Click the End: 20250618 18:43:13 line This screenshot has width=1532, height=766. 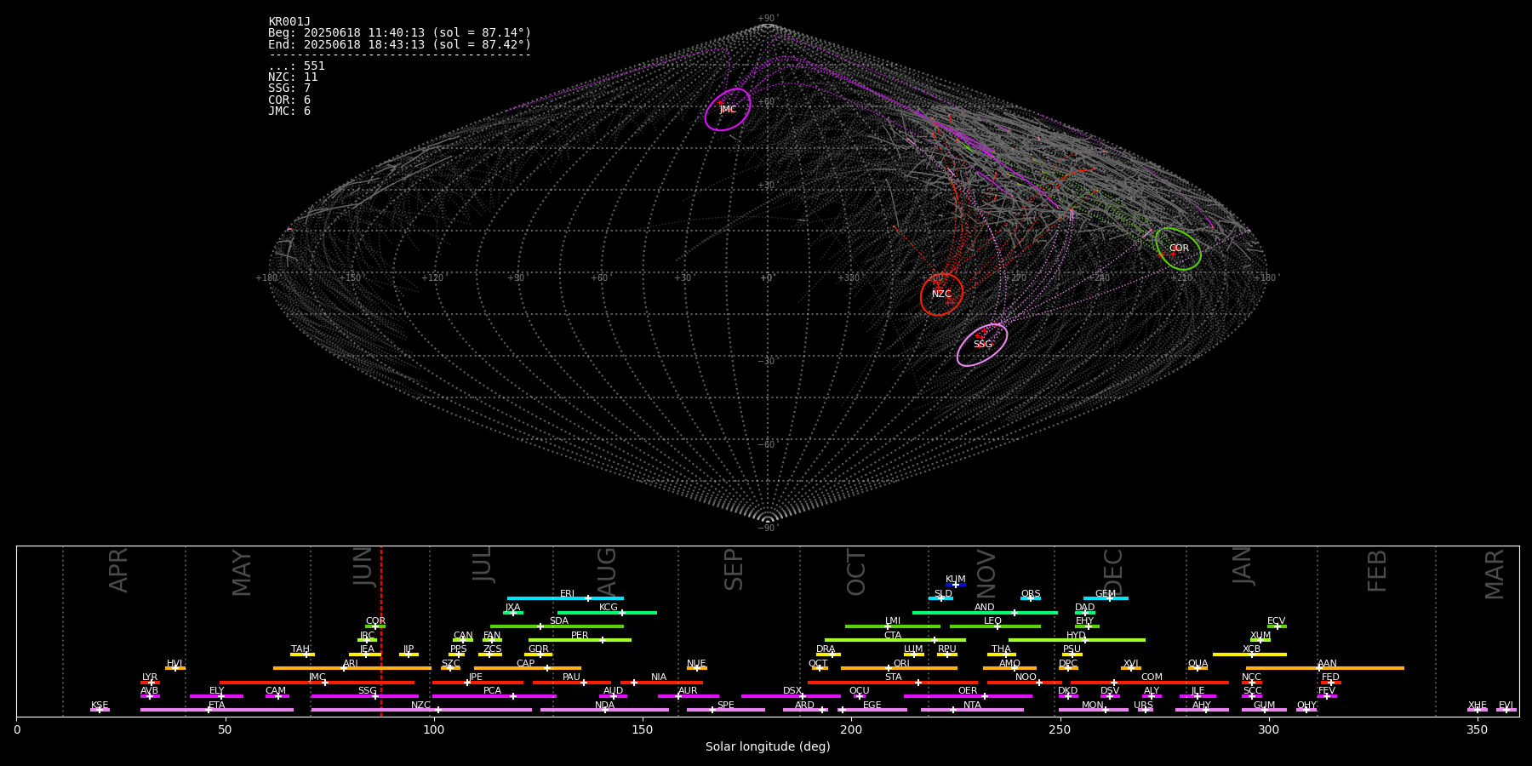[x=399, y=44]
